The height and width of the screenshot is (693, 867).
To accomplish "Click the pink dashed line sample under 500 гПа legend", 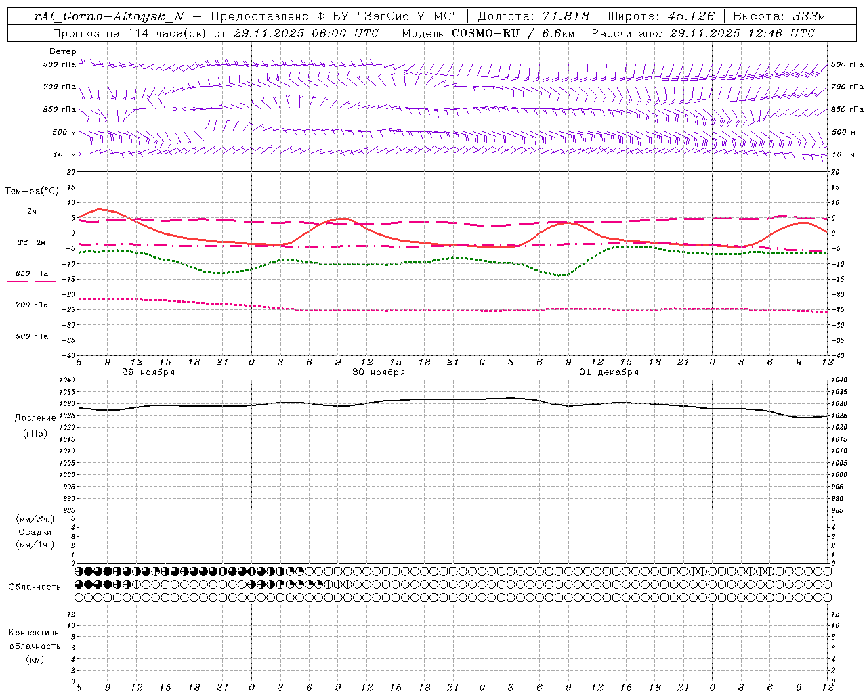I will point(30,344).
